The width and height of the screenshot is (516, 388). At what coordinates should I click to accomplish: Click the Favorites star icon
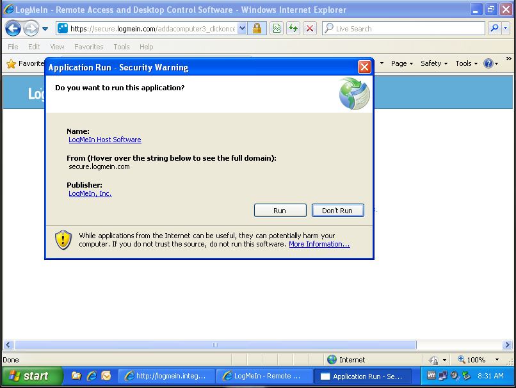[11, 63]
